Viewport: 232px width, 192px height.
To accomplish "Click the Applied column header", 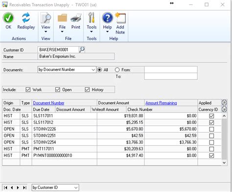I will pos(209,103).
